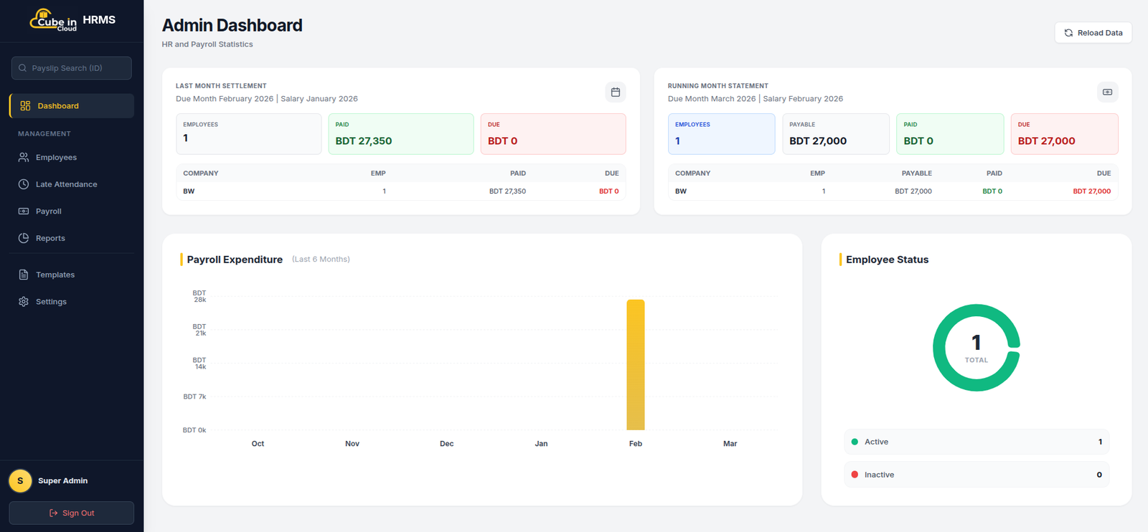Select the Inactive status legend row
This screenshot has height=532, width=1148.
[x=977, y=475]
